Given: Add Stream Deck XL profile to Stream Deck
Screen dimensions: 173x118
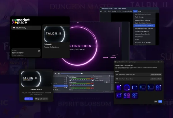Looking at the screenshot, I should [156, 75].
